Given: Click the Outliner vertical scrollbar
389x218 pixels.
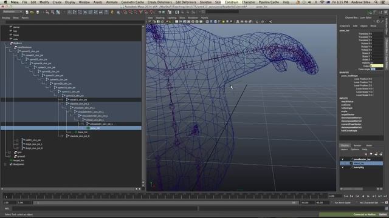Looking at the screenshot, I should click(x=143, y=104).
